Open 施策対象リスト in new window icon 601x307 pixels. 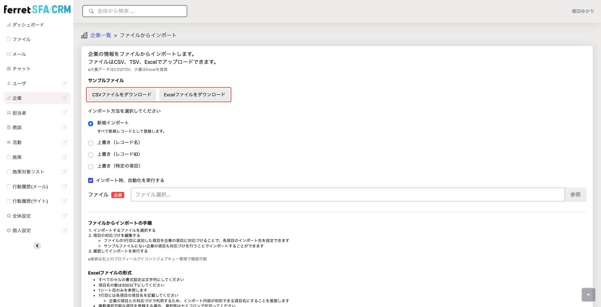coord(64,172)
